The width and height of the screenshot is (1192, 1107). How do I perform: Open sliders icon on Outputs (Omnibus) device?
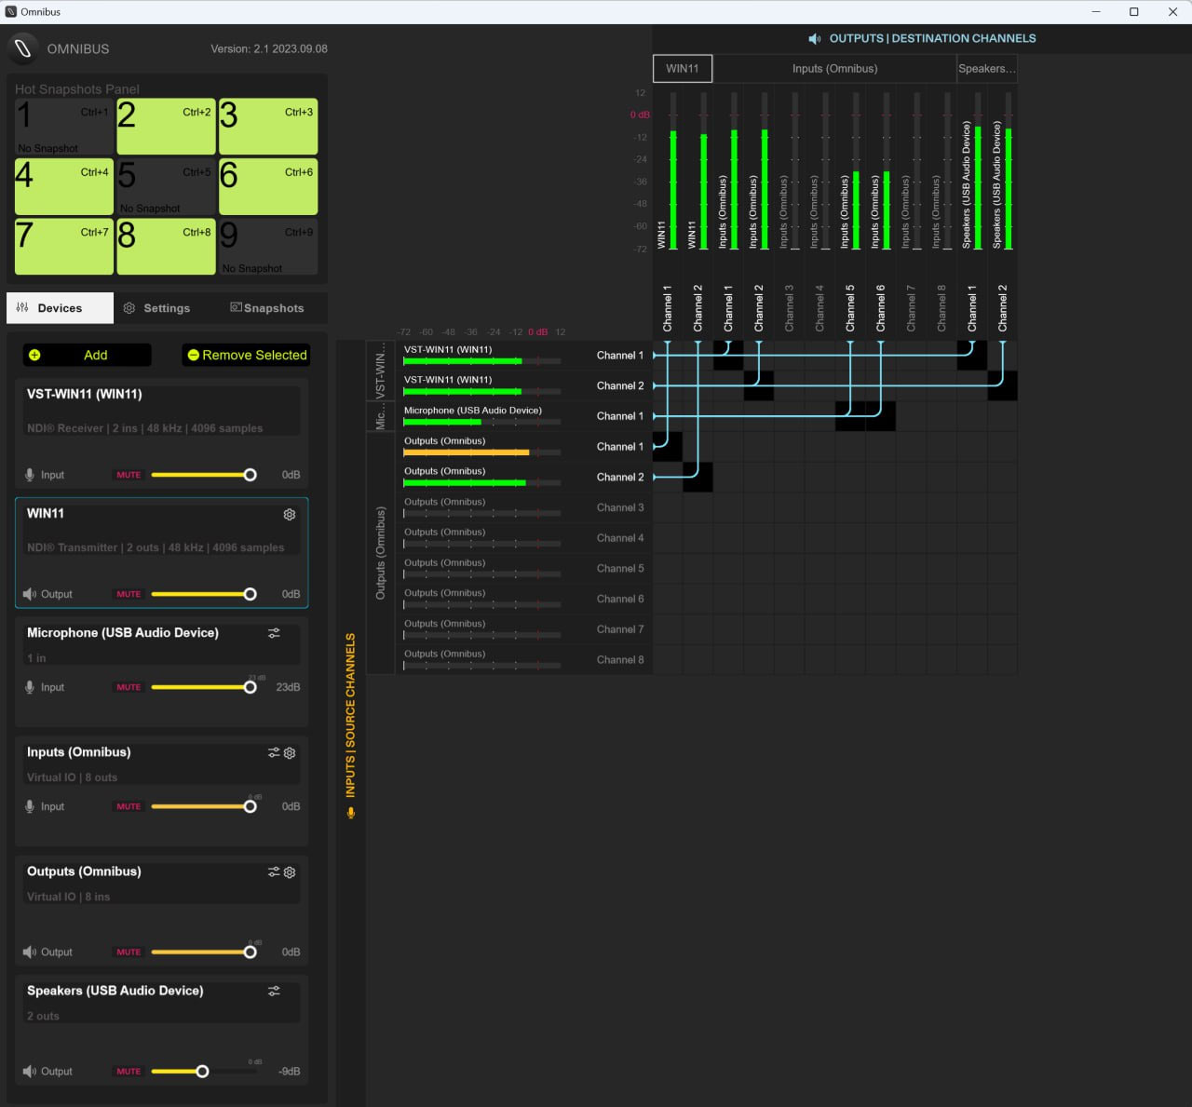point(274,872)
